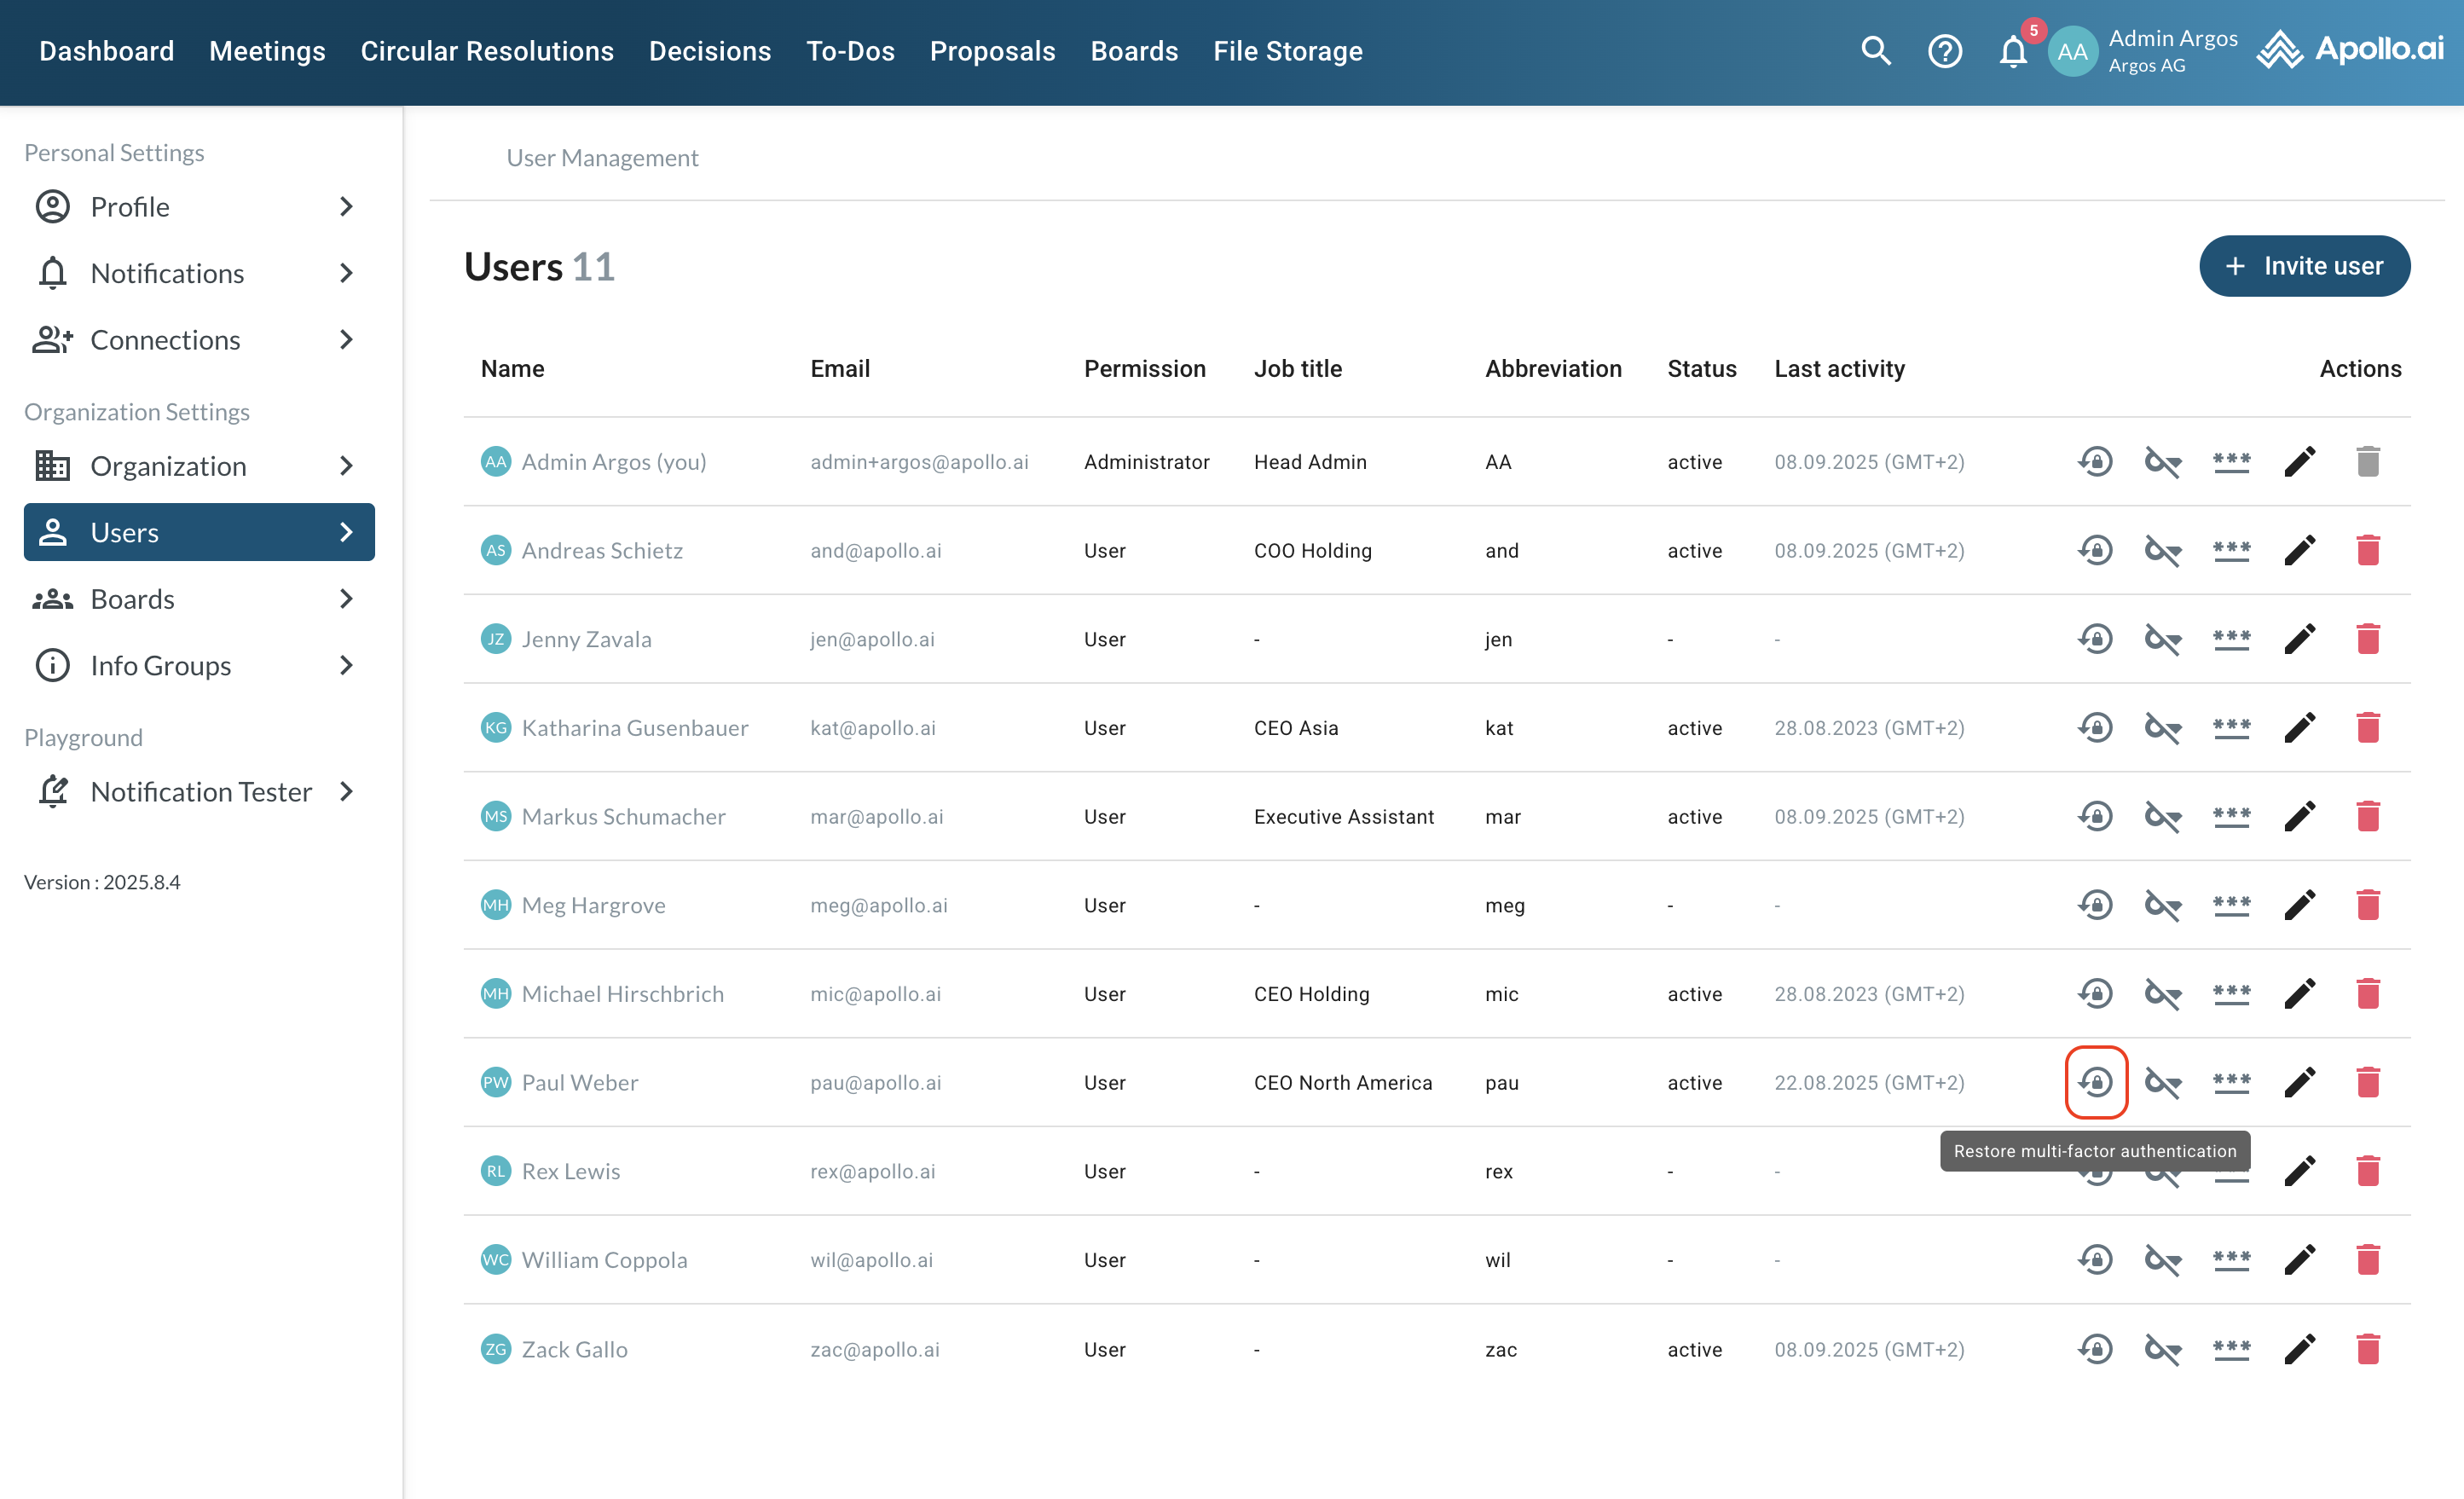The image size is (2464, 1499).
Task: Click the edit pencil for Michael Hirschbrich
Action: click(2299, 994)
